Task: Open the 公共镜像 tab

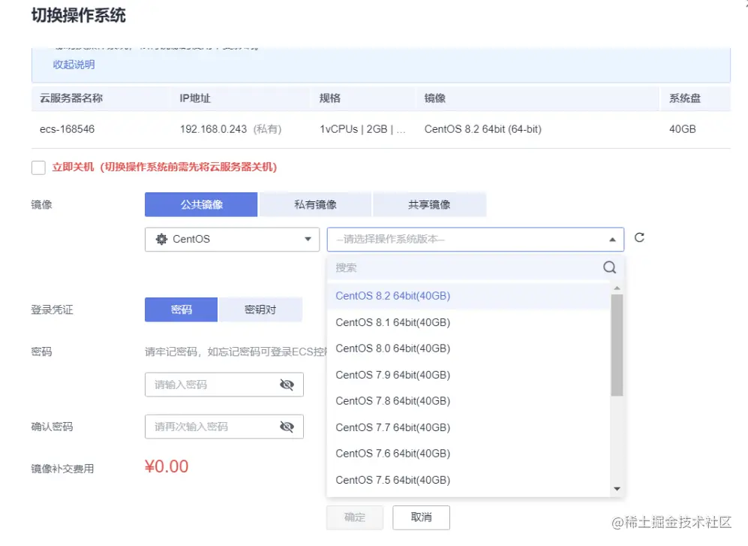Action: [200, 204]
